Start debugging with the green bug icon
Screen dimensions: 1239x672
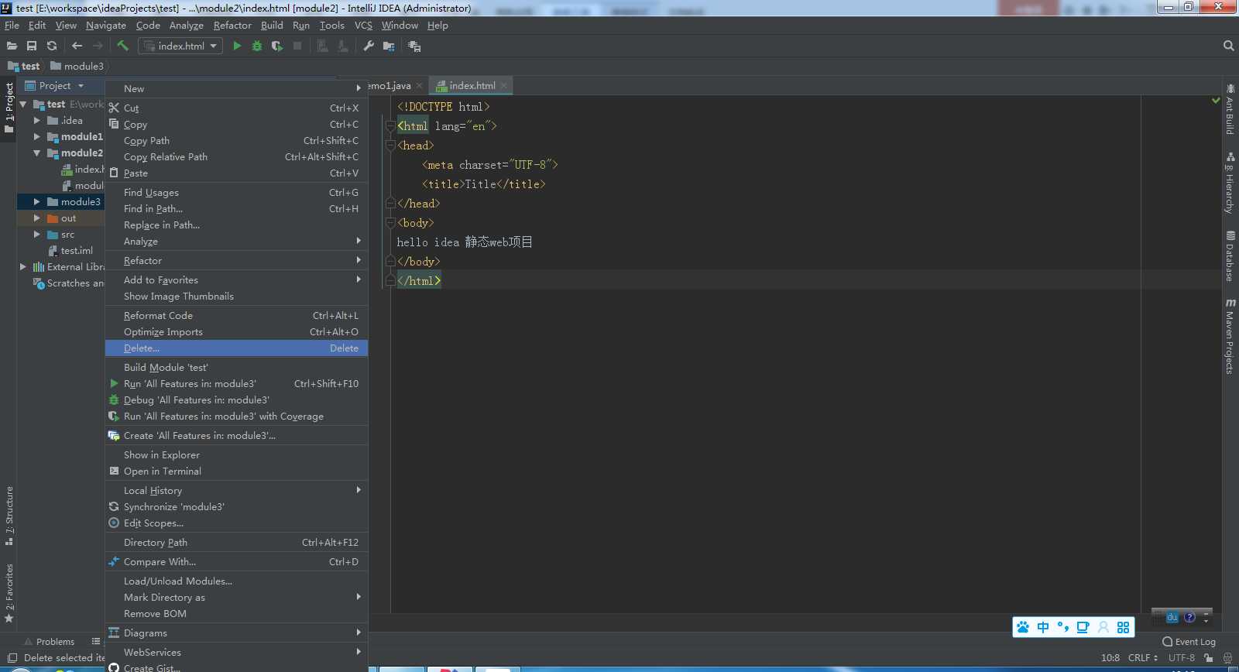click(x=257, y=46)
